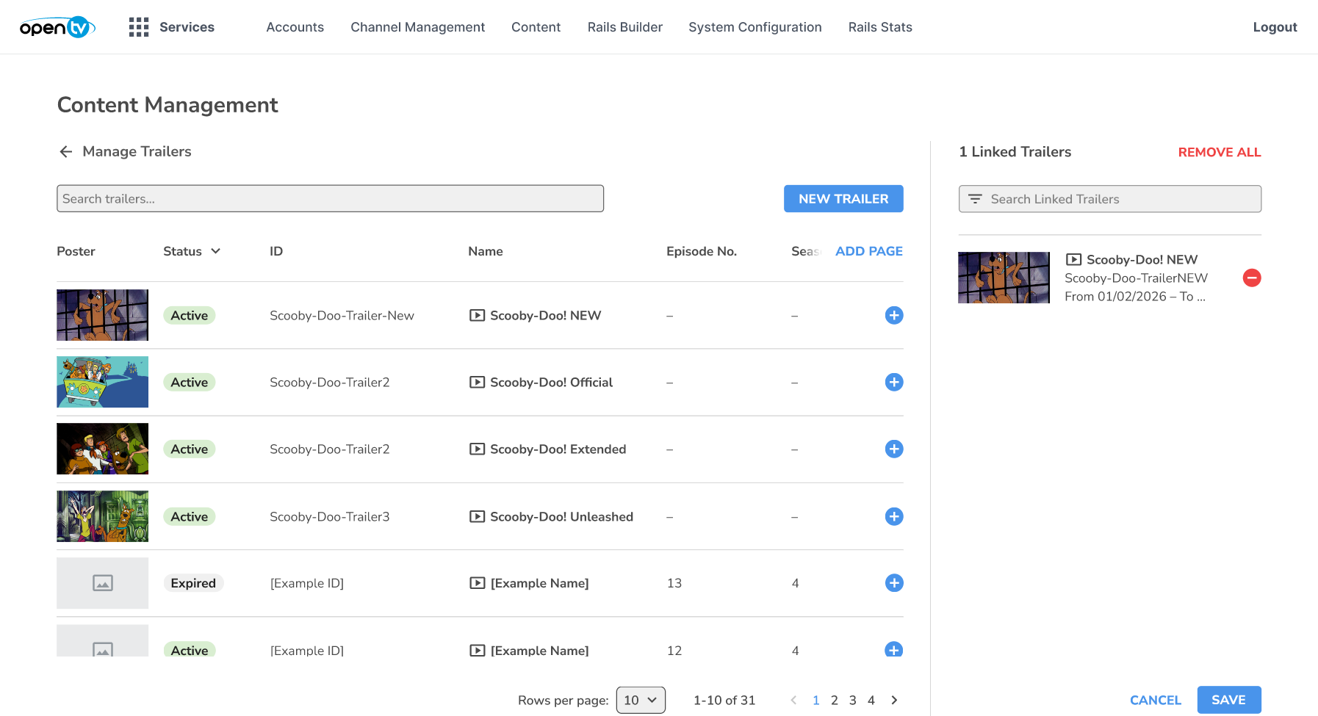The width and height of the screenshot is (1318, 716).
Task: Click the NEW TRAILER button
Action: 843,198
